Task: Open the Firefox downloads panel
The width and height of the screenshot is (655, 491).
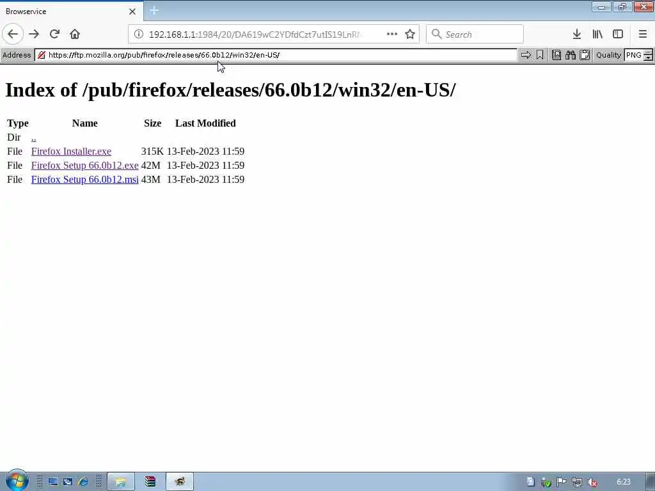Action: click(x=577, y=35)
